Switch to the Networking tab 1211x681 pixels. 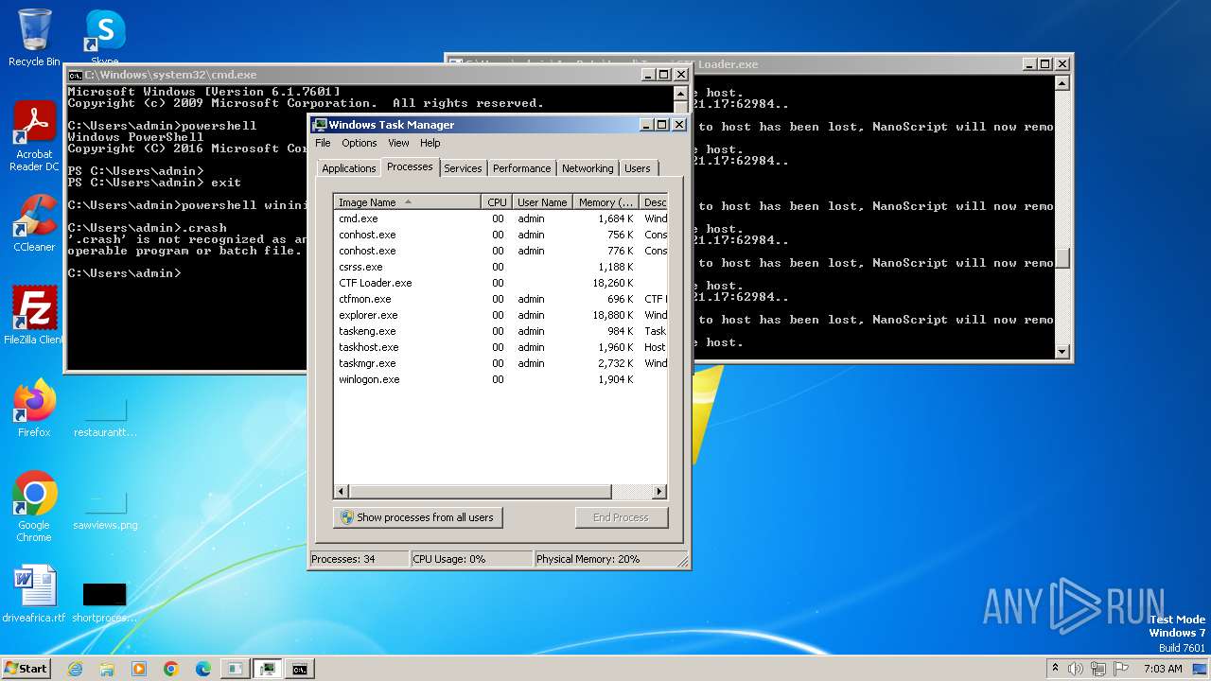pyautogui.click(x=587, y=168)
